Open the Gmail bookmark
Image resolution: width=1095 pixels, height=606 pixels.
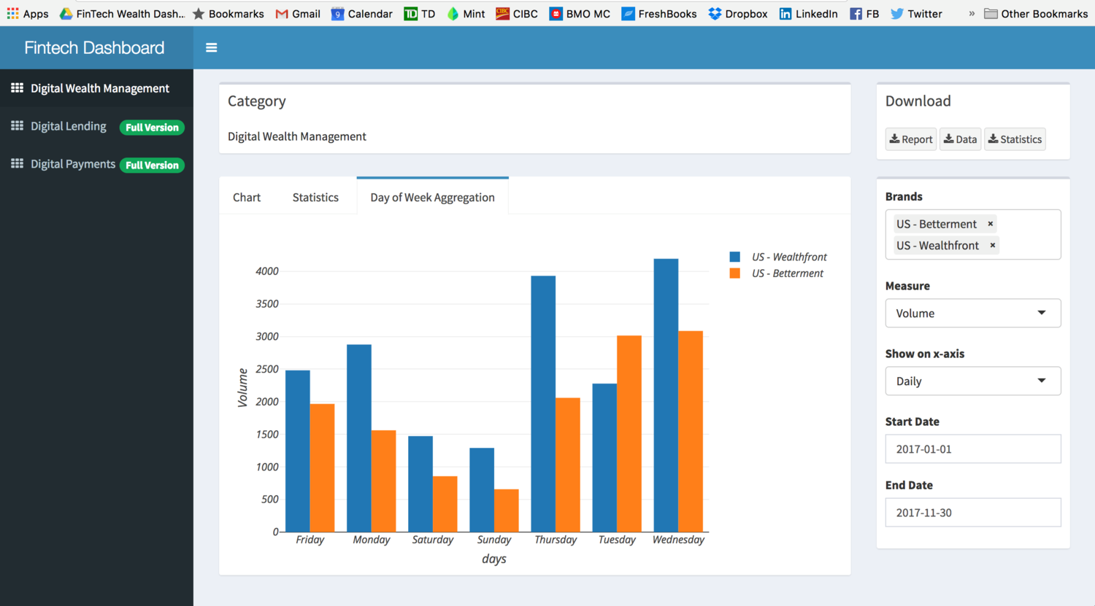tap(298, 13)
